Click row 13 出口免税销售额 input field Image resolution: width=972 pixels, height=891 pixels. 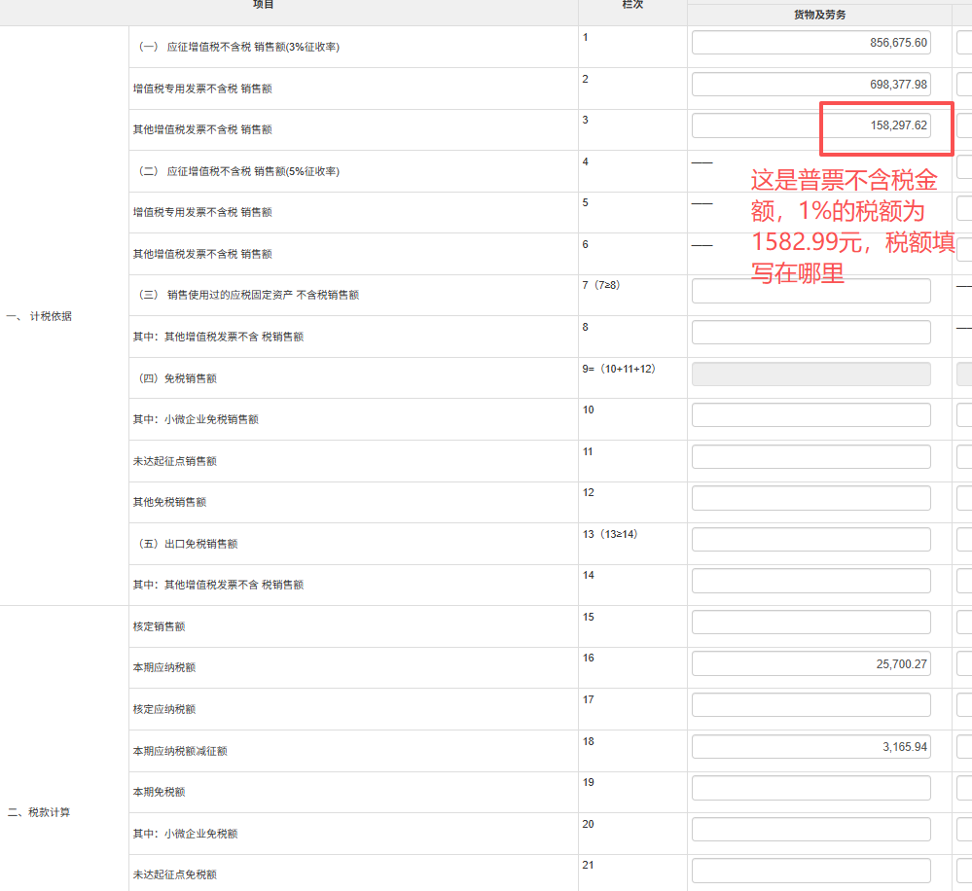click(810, 540)
